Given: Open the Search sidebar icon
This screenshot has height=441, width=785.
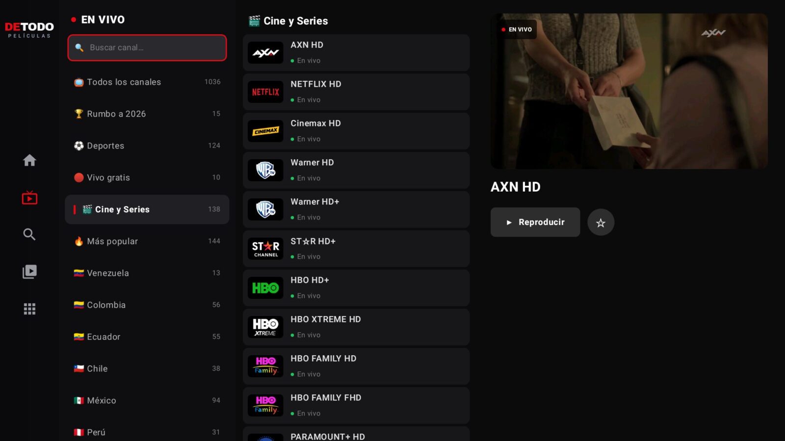Looking at the screenshot, I should pos(29,234).
